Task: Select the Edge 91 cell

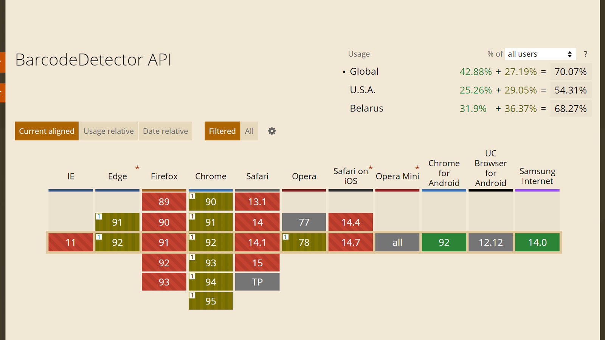Action: [117, 222]
